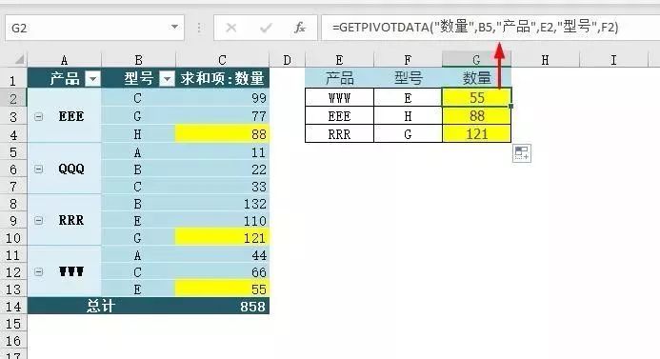Select row 14 header
This screenshot has height=359, width=660.
(x=13, y=306)
